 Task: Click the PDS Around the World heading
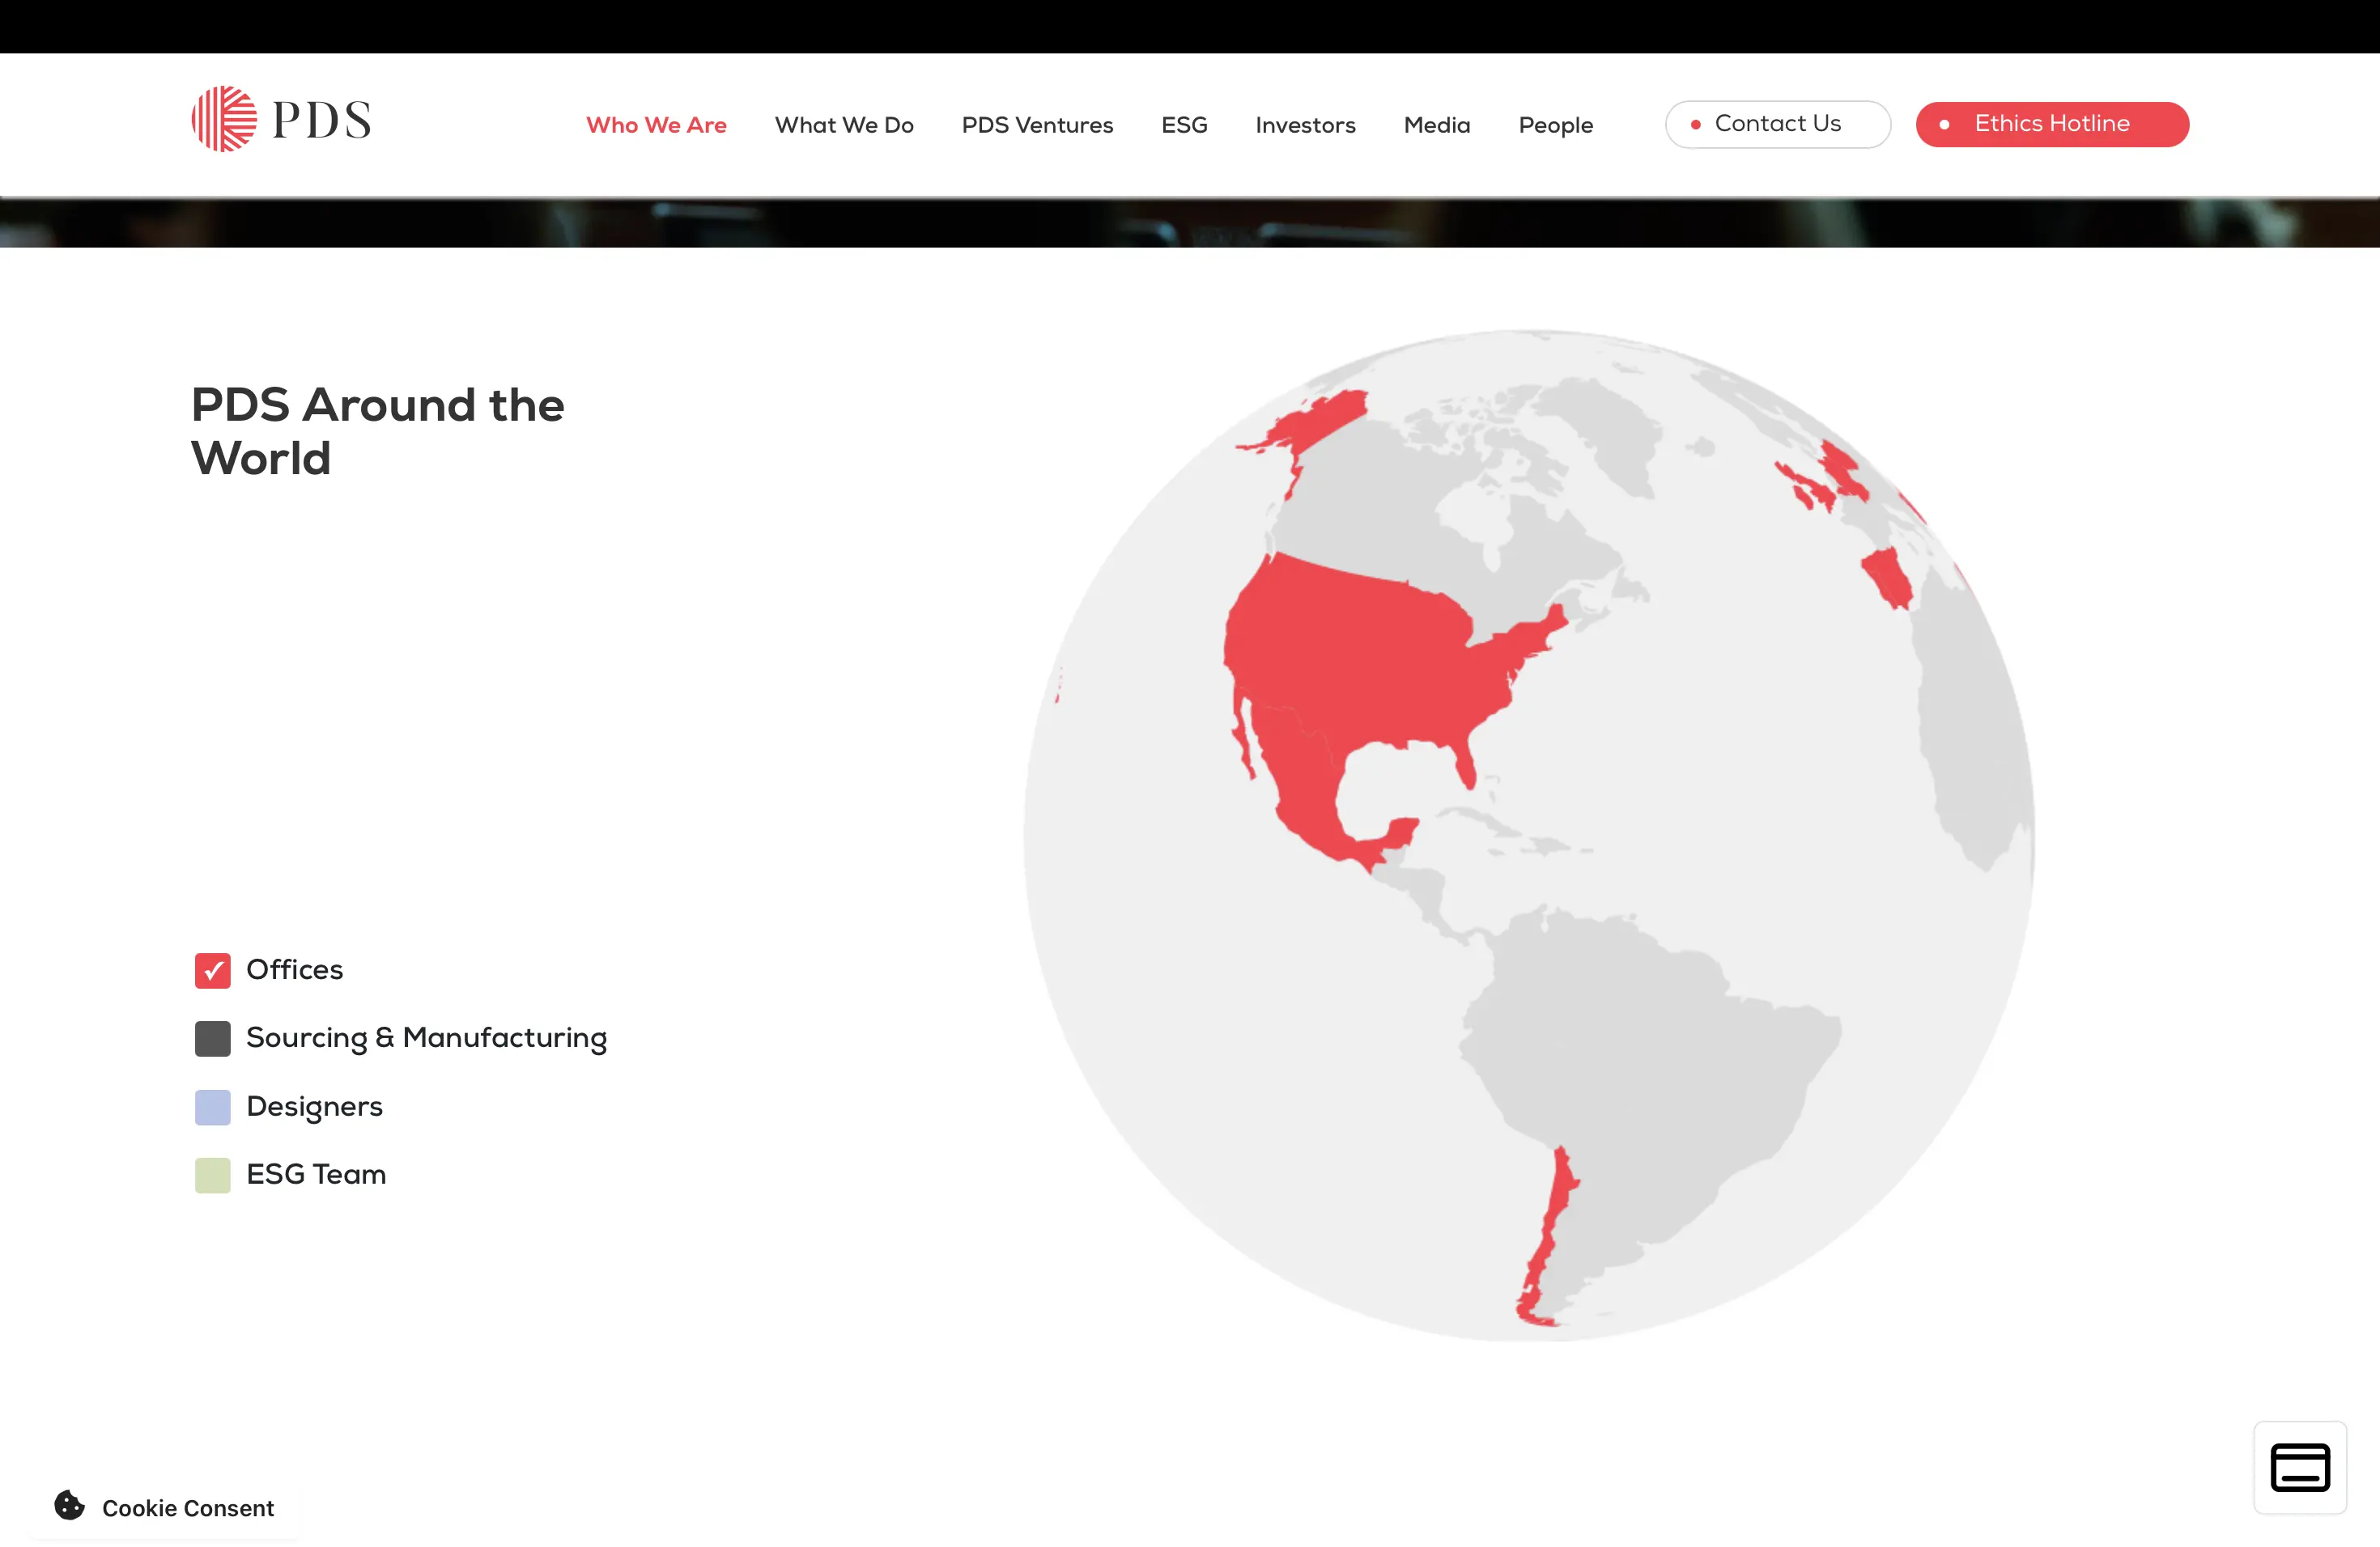(x=378, y=432)
